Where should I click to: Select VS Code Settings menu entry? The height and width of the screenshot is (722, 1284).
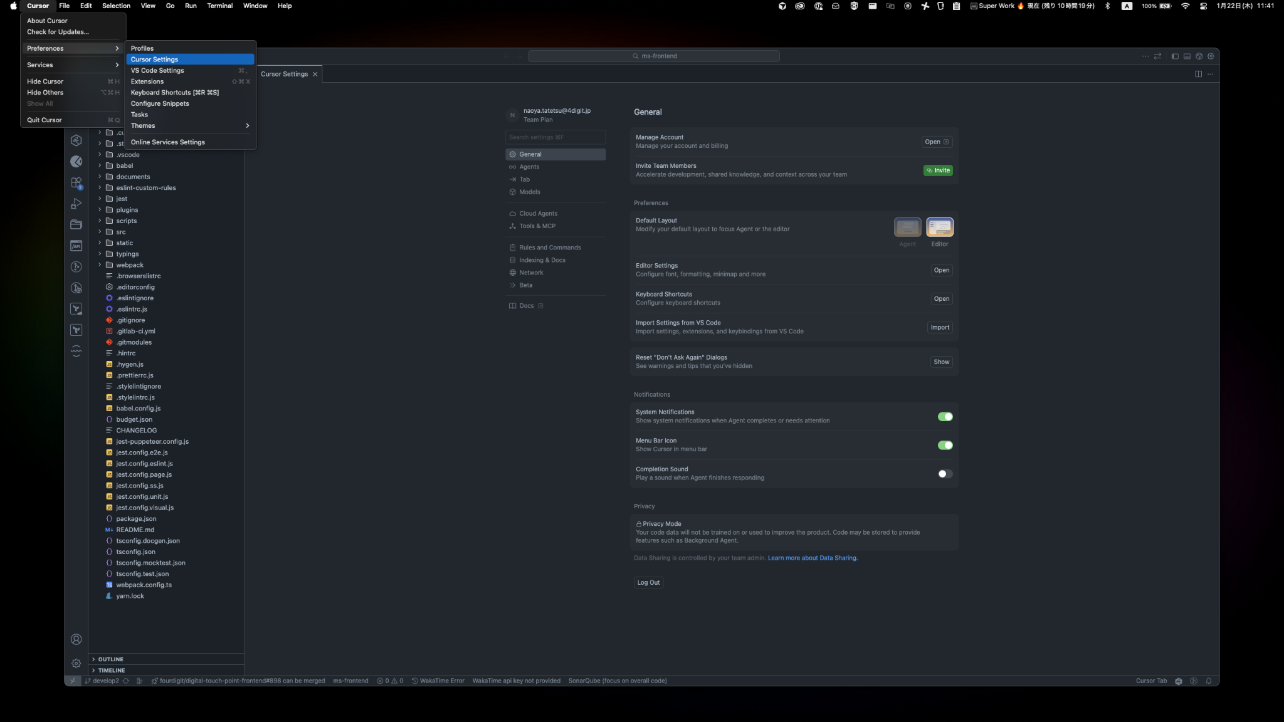pyautogui.click(x=191, y=71)
